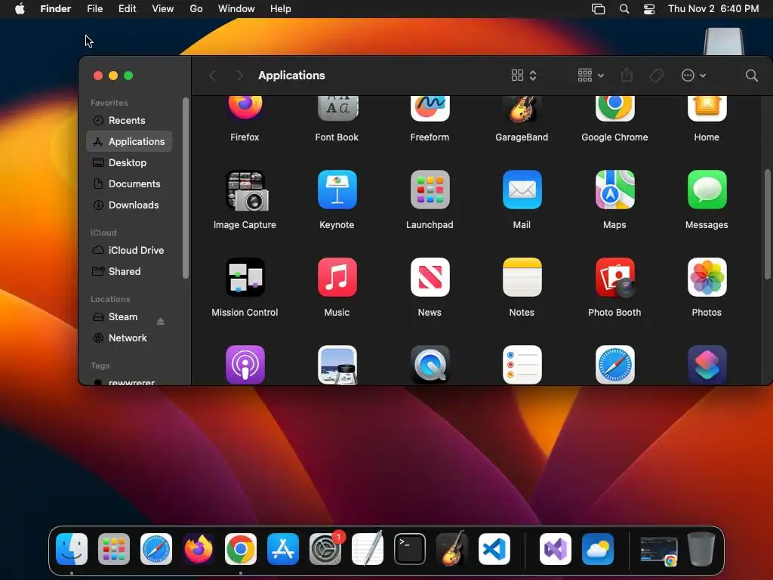Open the Trash in the Dock
The width and height of the screenshot is (773, 580).
(x=701, y=549)
